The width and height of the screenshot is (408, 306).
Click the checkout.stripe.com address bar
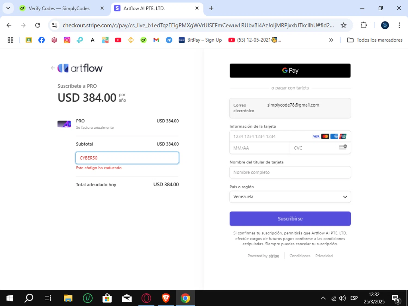[x=198, y=25]
